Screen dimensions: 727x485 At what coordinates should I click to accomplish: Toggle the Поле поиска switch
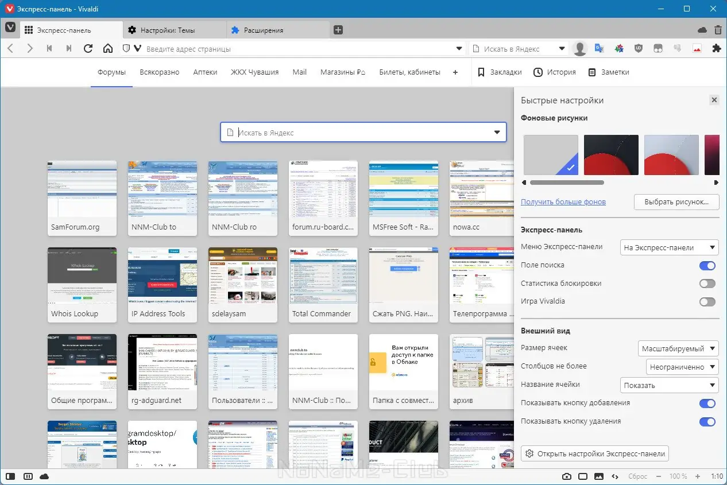coord(707,265)
